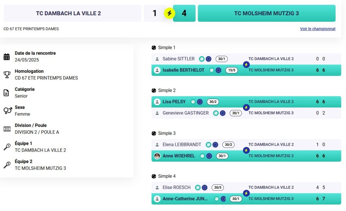346x211 pixels.
Task: Click the racket icon for Équipe 1
Action: 7,147
